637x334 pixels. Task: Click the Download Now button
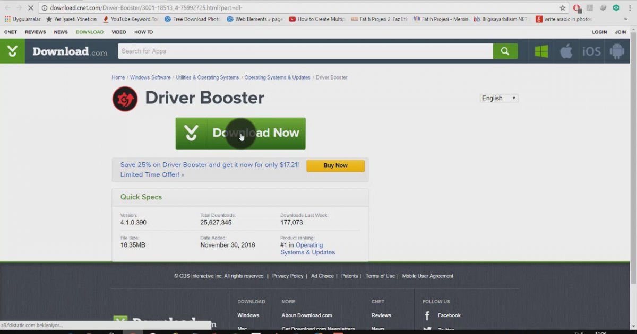240,133
